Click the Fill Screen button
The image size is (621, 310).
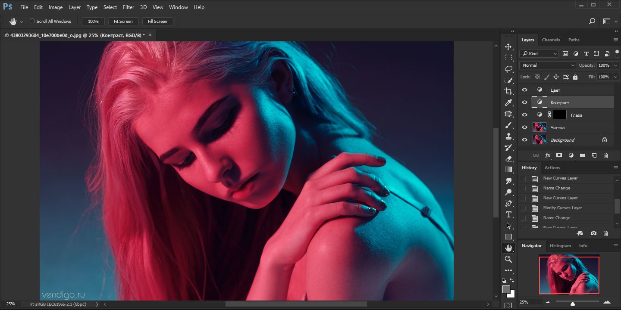pyautogui.click(x=157, y=21)
